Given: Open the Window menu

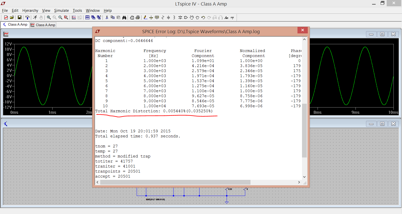Looking at the screenshot, I should [93, 11].
